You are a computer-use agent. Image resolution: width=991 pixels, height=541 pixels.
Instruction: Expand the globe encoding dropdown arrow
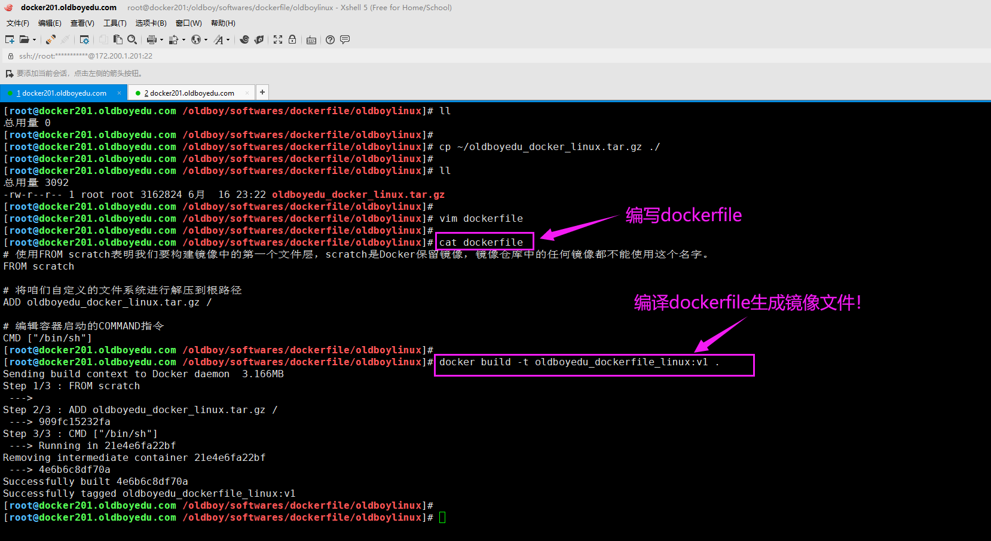coord(206,40)
